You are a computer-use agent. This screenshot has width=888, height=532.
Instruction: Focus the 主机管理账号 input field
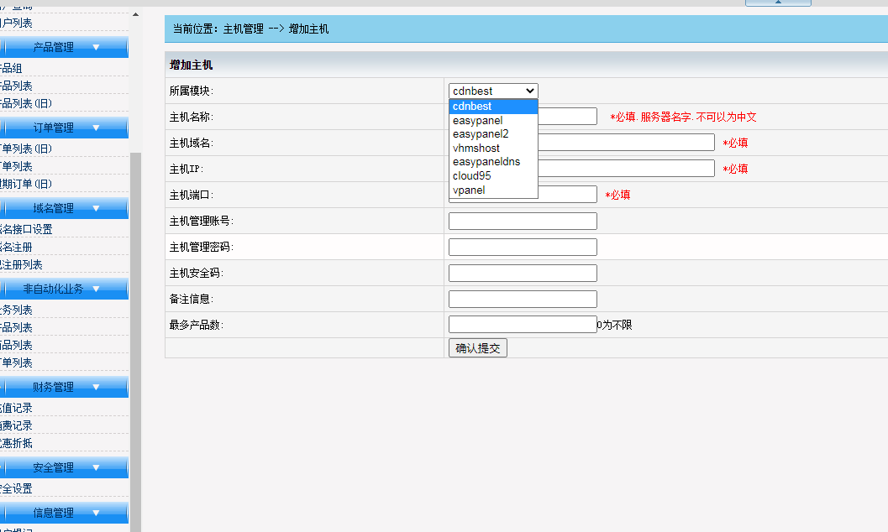pyautogui.click(x=523, y=222)
